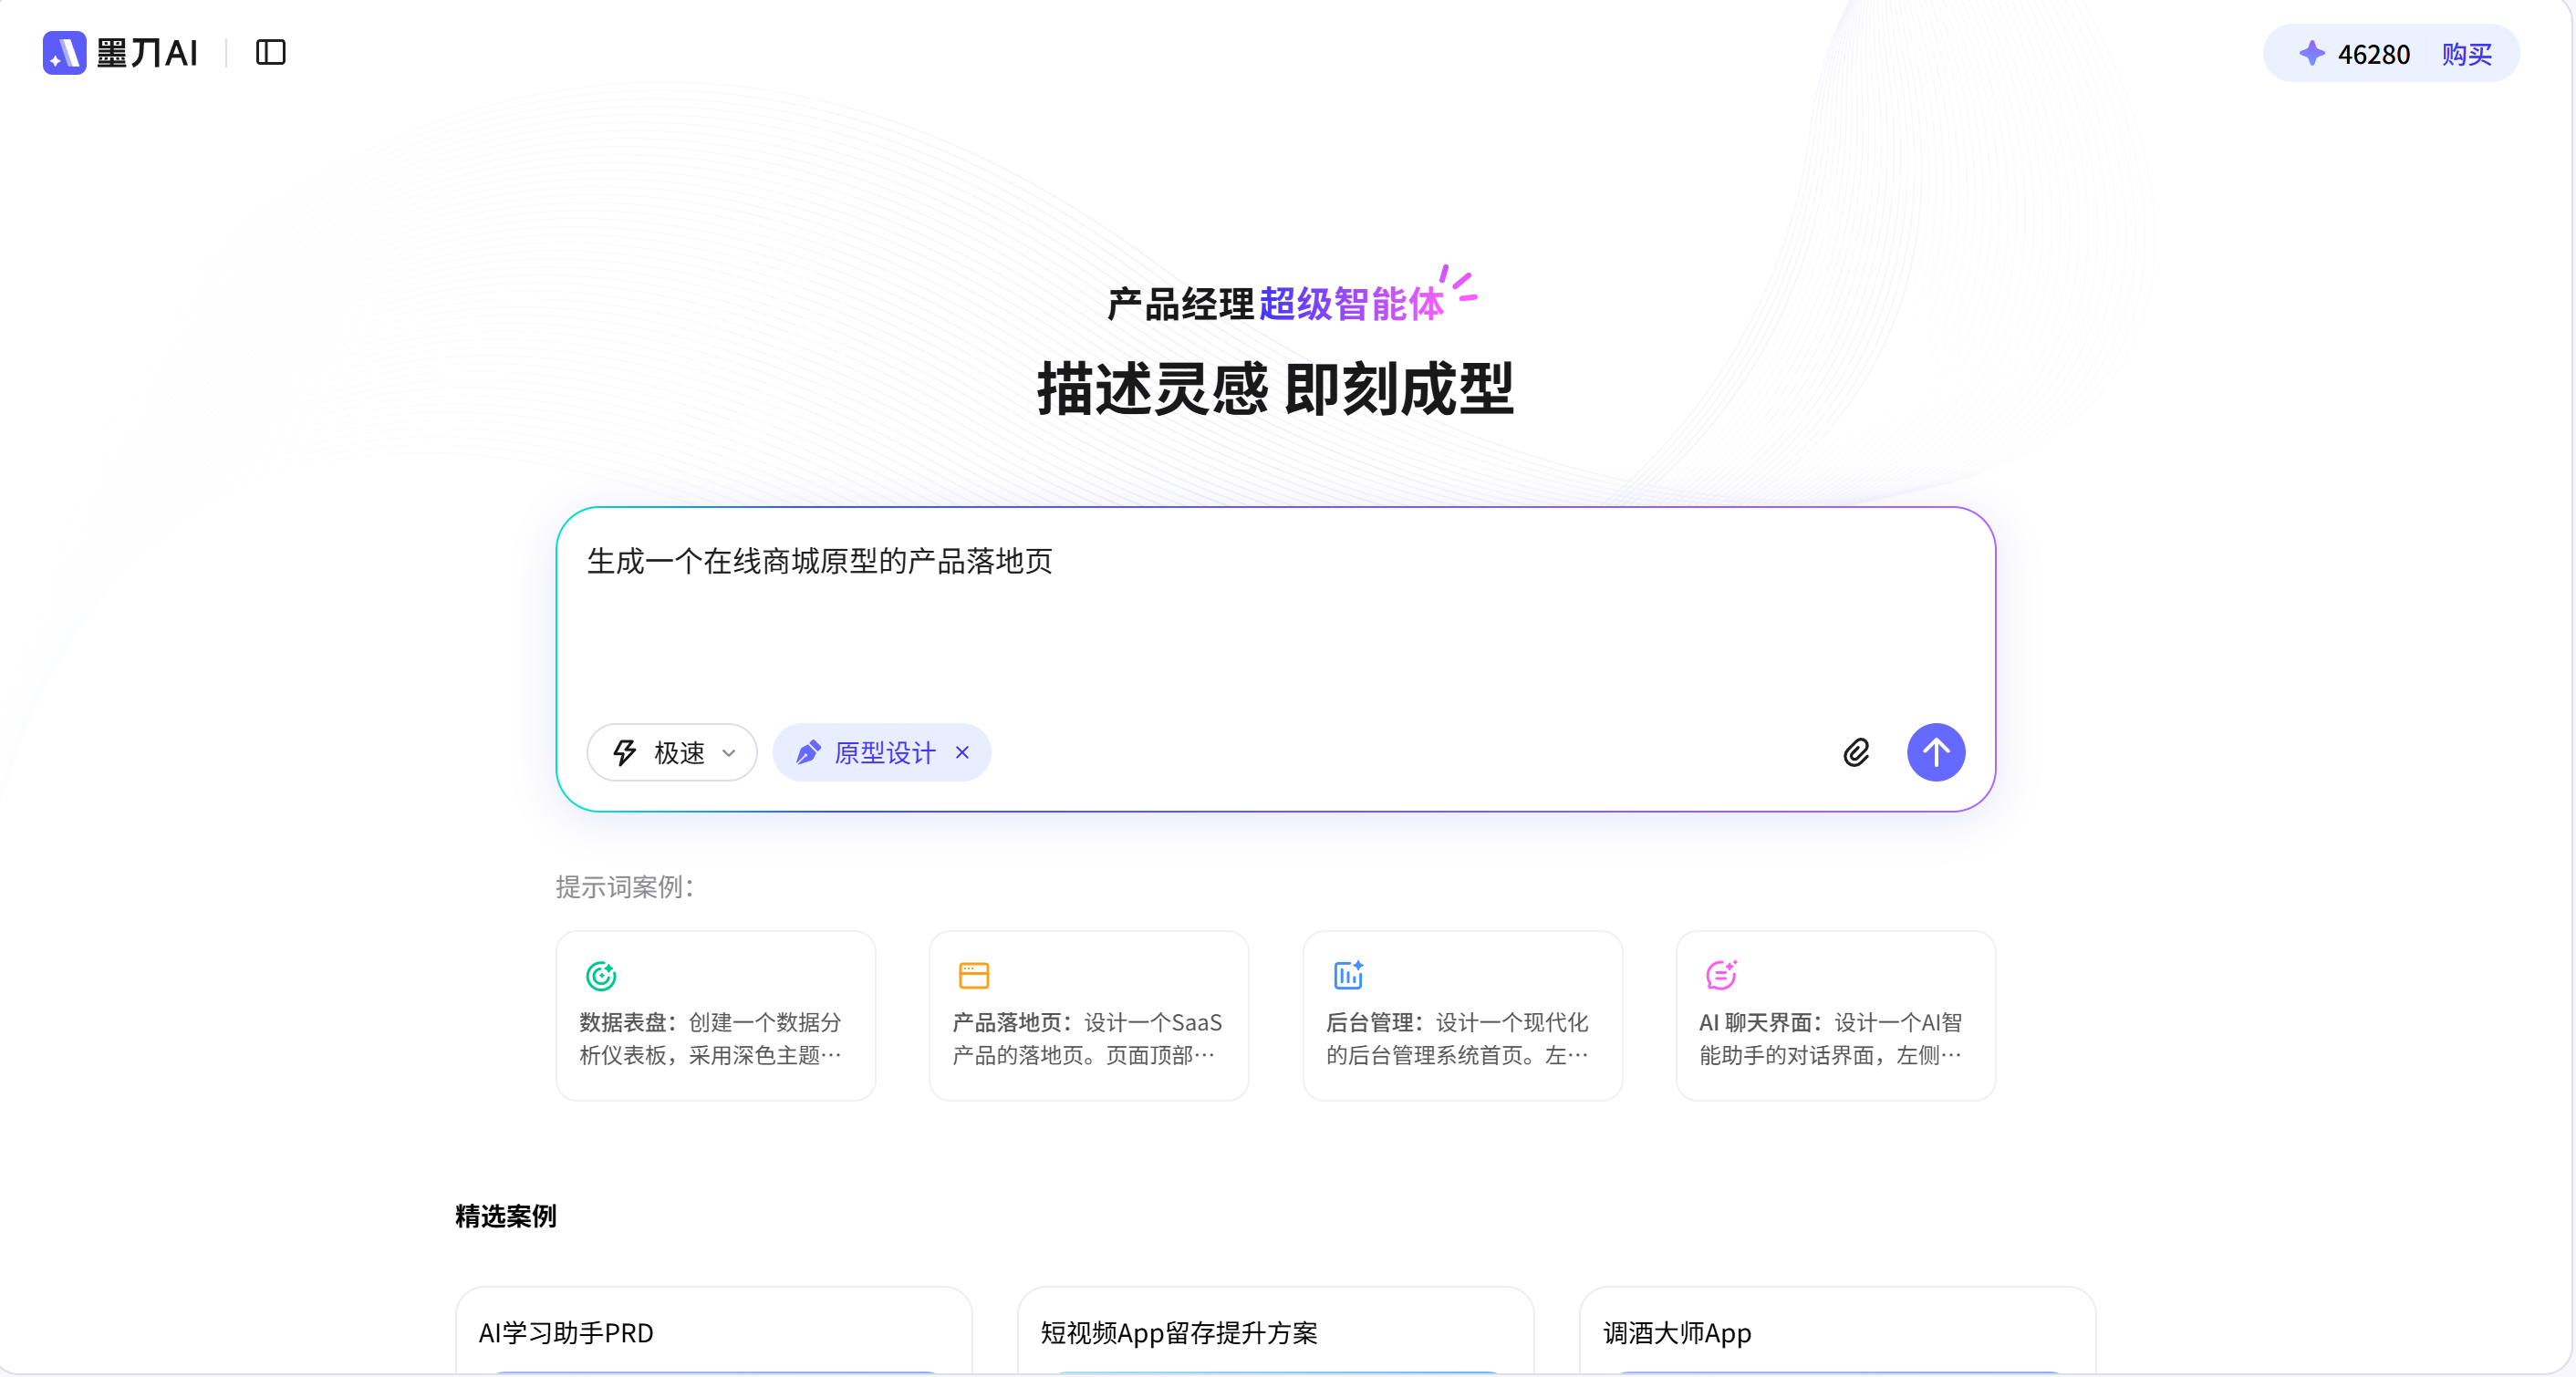
Task: Click the attachment paperclip icon
Action: (x=1856, y=752)
